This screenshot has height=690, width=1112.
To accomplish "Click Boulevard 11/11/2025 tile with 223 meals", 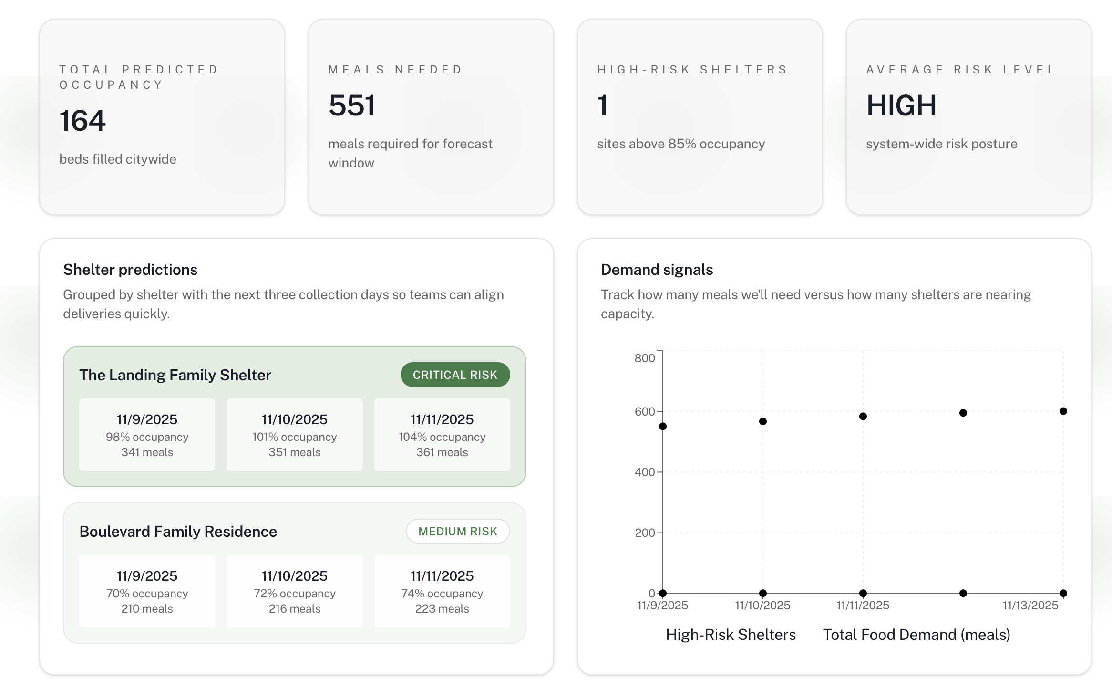I will tap(442, 591).
